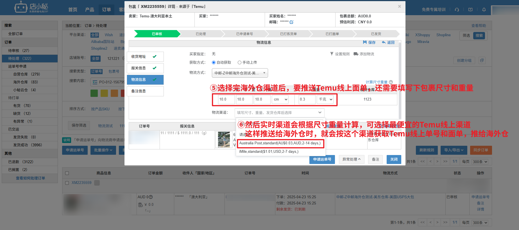Open 海外仓库 (83) in sidebar

click(x=30, y=82)
